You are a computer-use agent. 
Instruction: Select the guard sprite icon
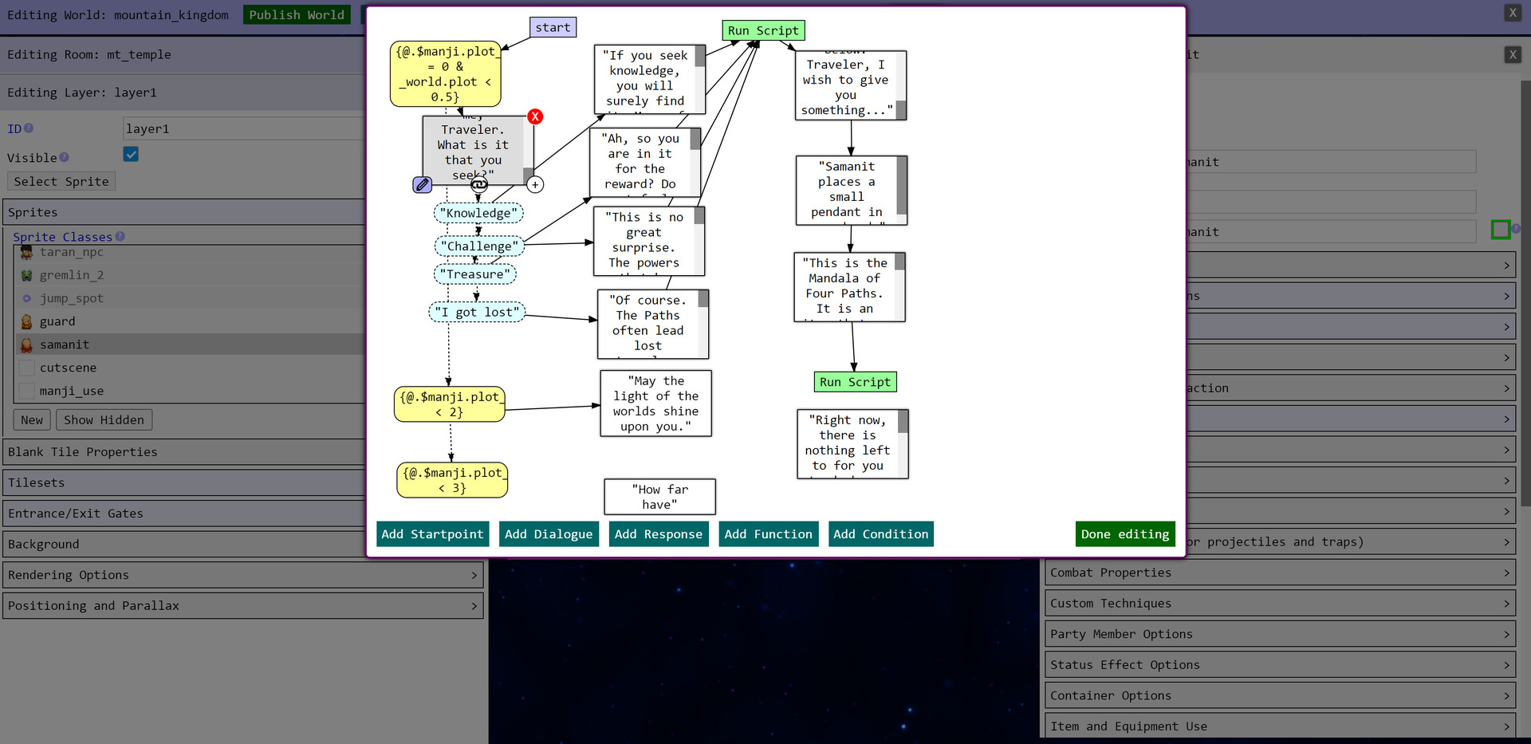(26, 321)
